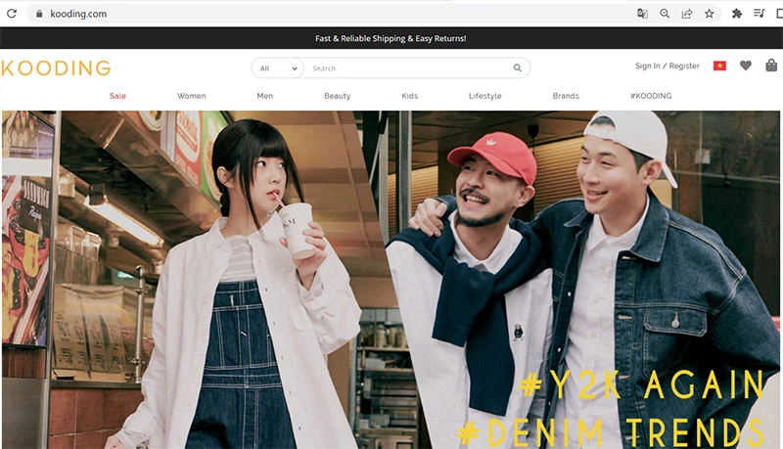Open the #KOODING menu
Viewport: 783px width, 449px height.
(651, 96)
